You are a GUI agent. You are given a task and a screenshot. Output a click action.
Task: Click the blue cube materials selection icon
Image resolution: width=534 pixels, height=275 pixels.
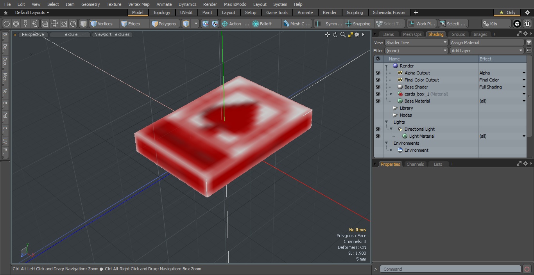[186, 24]
